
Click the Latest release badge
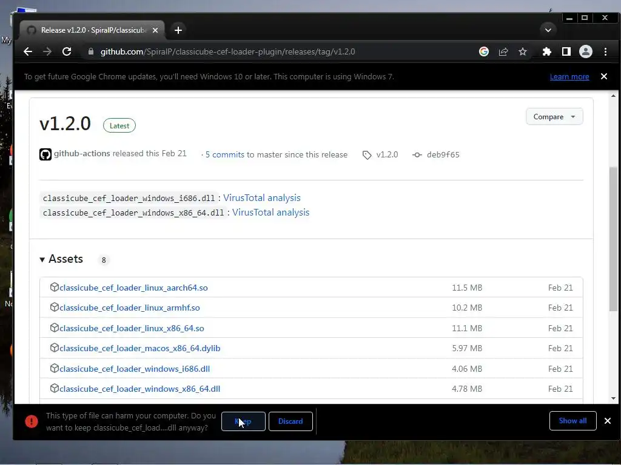pos(119,126)
